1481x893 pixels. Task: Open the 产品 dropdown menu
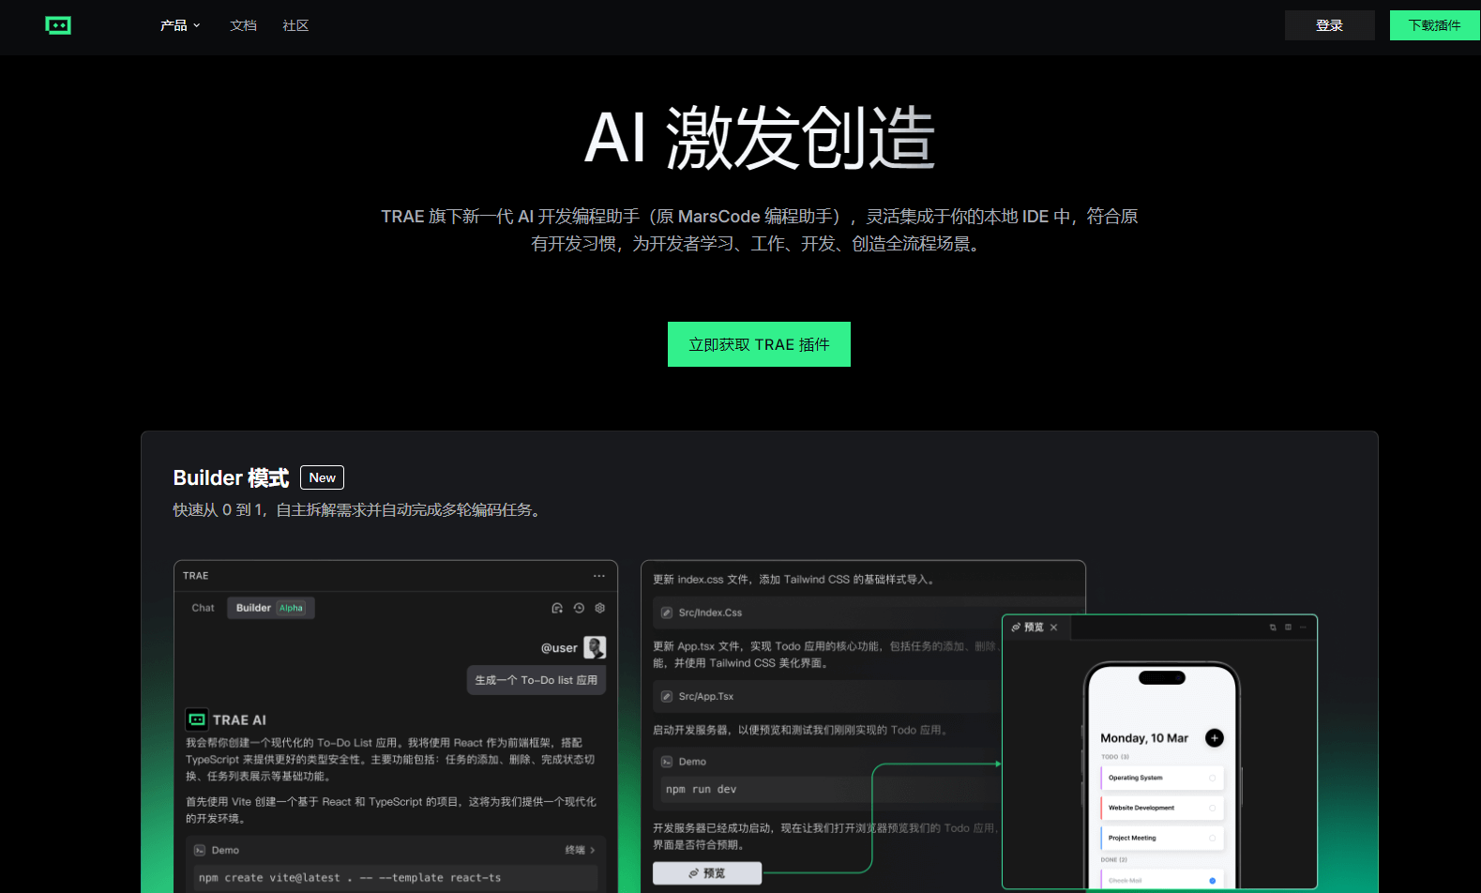pos(180,25)
